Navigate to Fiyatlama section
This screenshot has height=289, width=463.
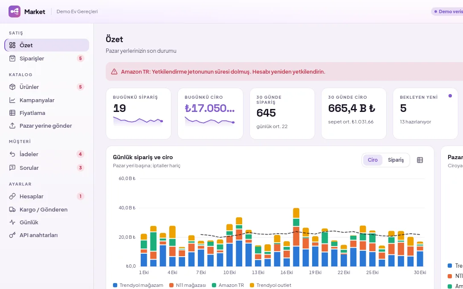coord(46,113)
